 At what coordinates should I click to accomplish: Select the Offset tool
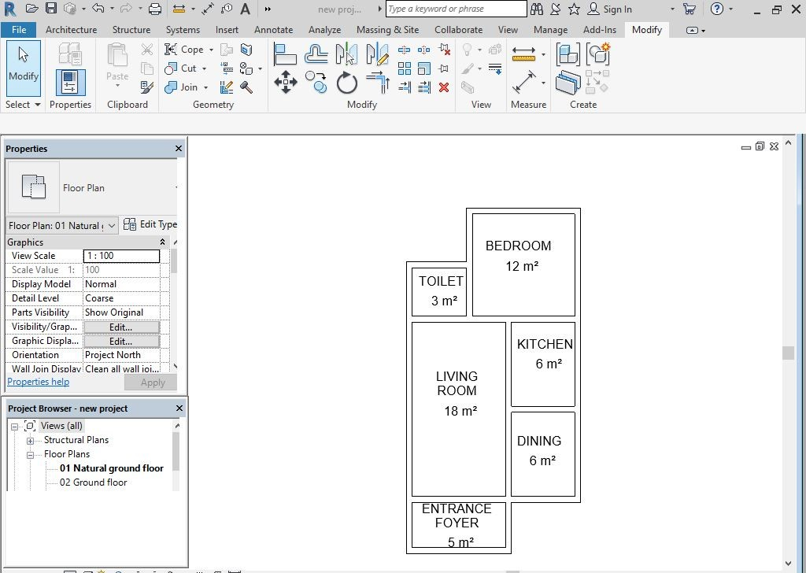click(316, 54)
